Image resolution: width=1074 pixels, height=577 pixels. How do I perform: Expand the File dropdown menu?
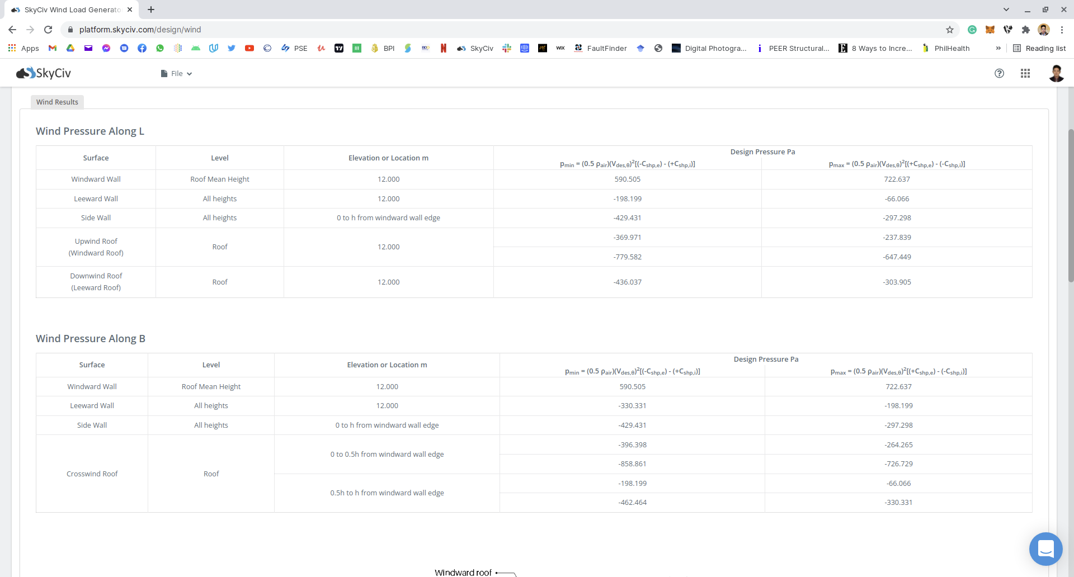tap(176, 74)
